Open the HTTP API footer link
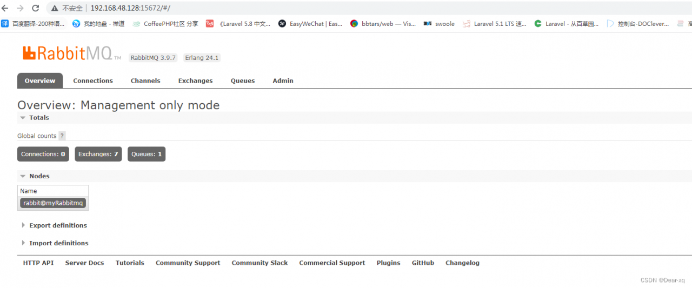692x288 pixels. pyautogui.click(x=38, y=263)
